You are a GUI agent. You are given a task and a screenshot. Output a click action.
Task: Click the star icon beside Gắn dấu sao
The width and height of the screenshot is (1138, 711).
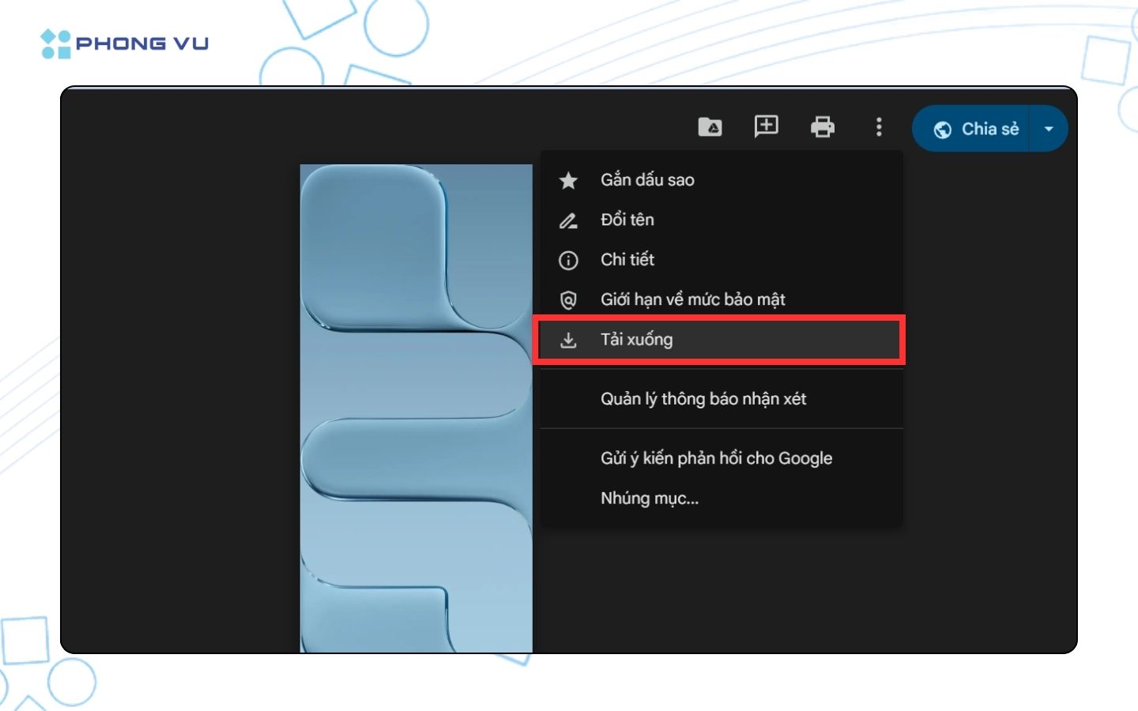[x=568, y=181]
